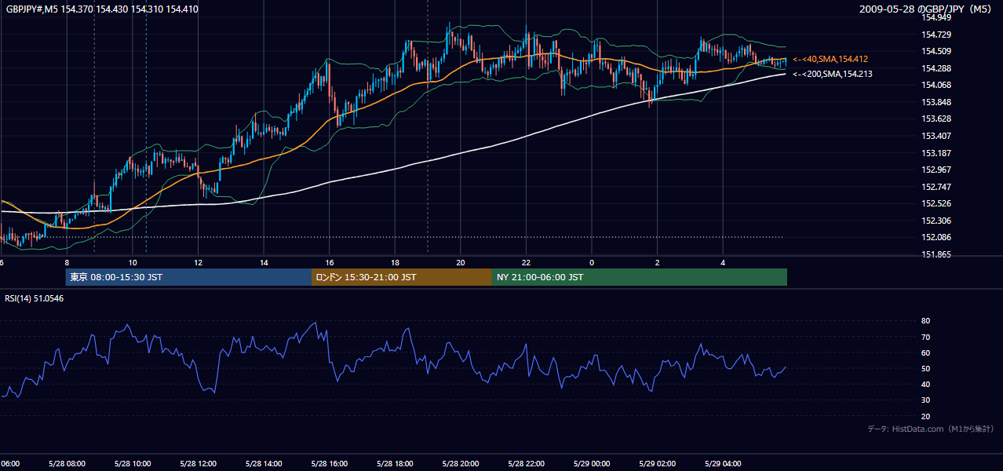Click the 5/29 04:00 time label
Screen dimensions: 1003x471
(x=722, y=464)
